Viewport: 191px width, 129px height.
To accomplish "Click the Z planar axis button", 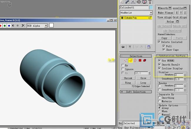I will point(185,13).
